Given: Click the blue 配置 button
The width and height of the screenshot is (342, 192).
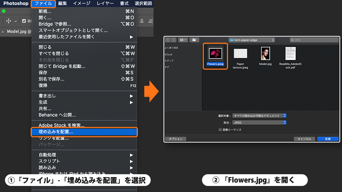Looking at the screenshot, I should pos(328,139).
